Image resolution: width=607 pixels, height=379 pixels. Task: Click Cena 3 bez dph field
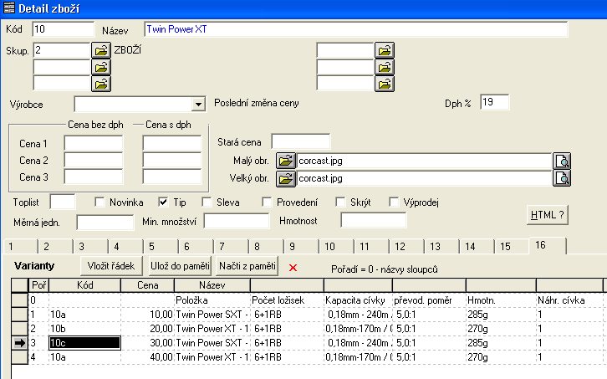pyautogui.click(x=94, y=177)
